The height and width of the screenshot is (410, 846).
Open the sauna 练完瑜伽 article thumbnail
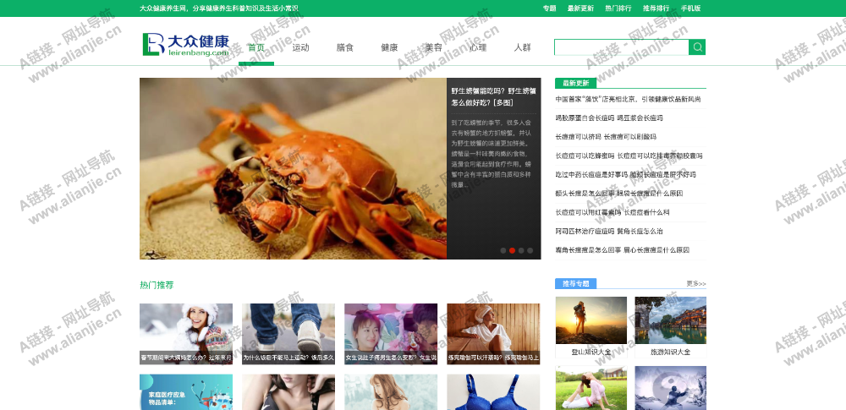click(x=493, y=334)
